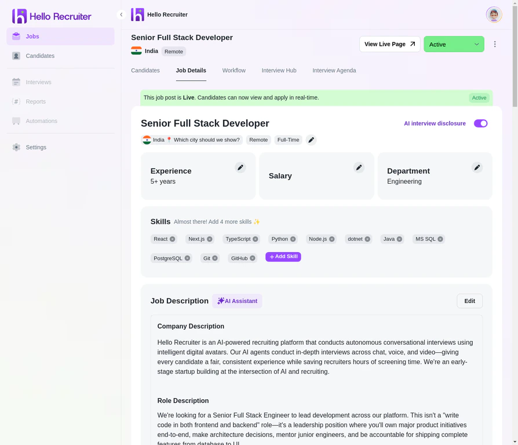This screenshot has height=445, width=518.
Task: Edit the Salary card pencil icon
Action: click(359, 167)
